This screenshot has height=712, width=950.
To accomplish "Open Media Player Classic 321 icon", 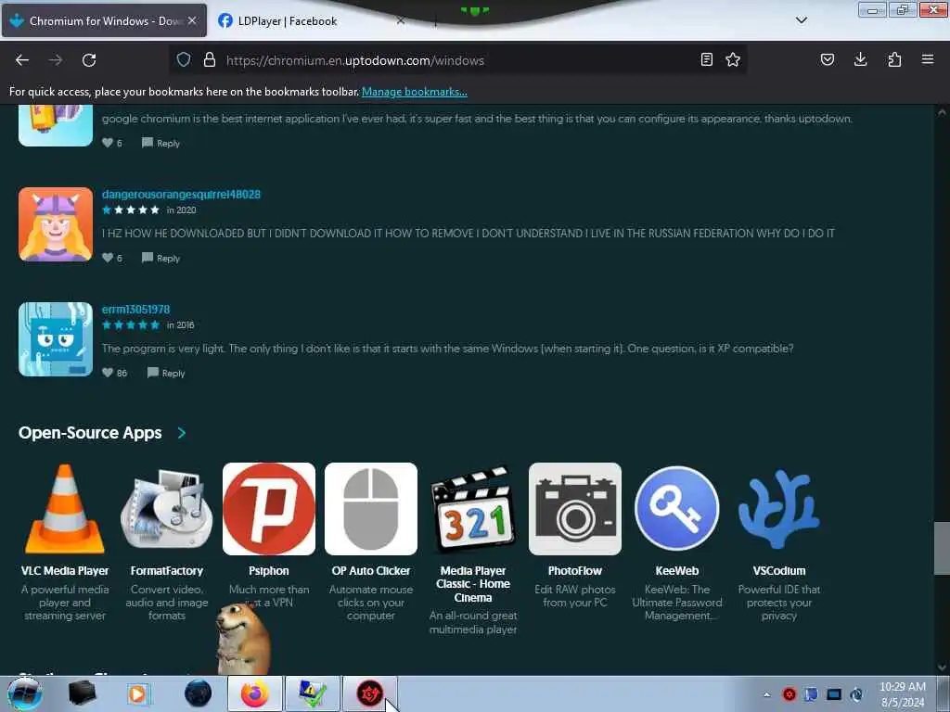I will [x=473, y=509].
